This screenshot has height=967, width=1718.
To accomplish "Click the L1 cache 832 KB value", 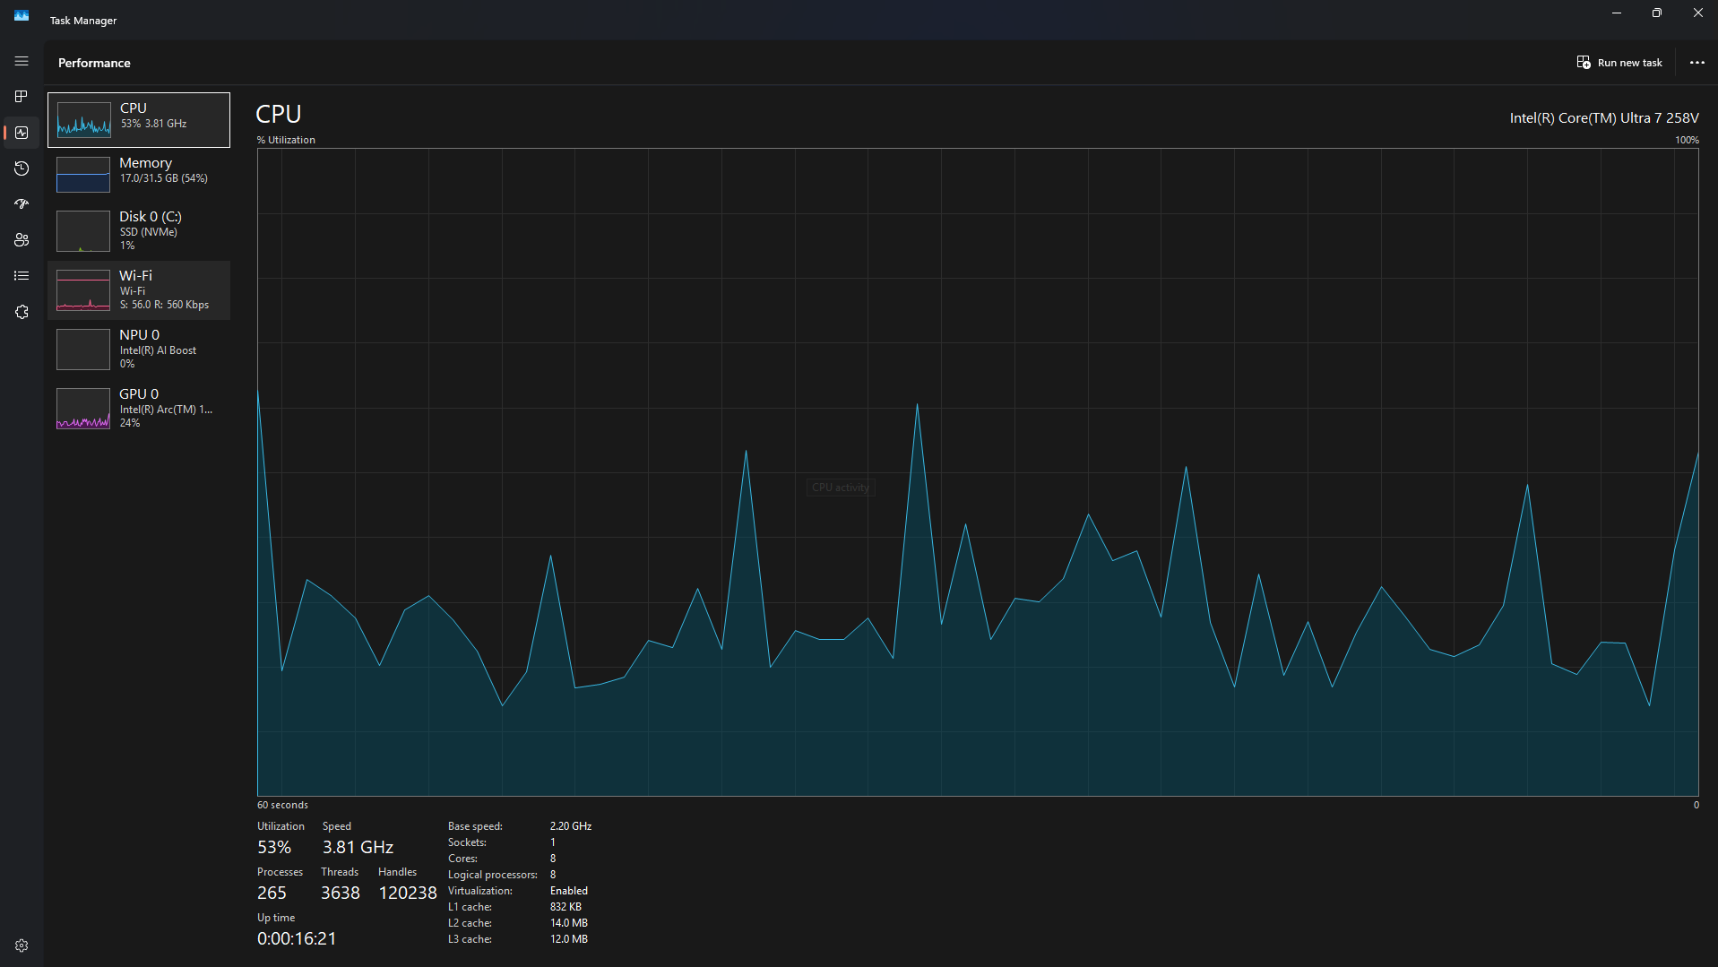I will (565, 907).
